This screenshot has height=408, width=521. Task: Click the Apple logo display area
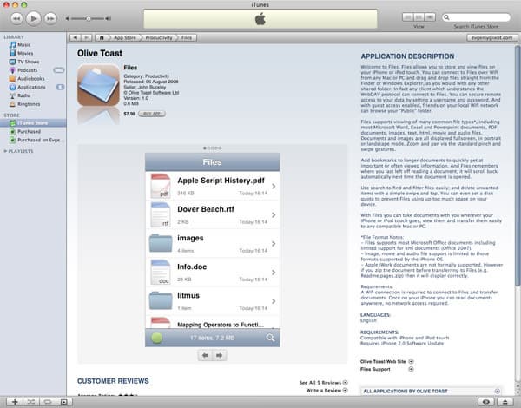click(260, 19)
